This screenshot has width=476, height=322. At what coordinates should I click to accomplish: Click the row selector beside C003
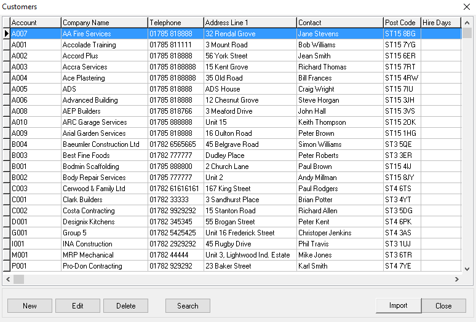6,189
